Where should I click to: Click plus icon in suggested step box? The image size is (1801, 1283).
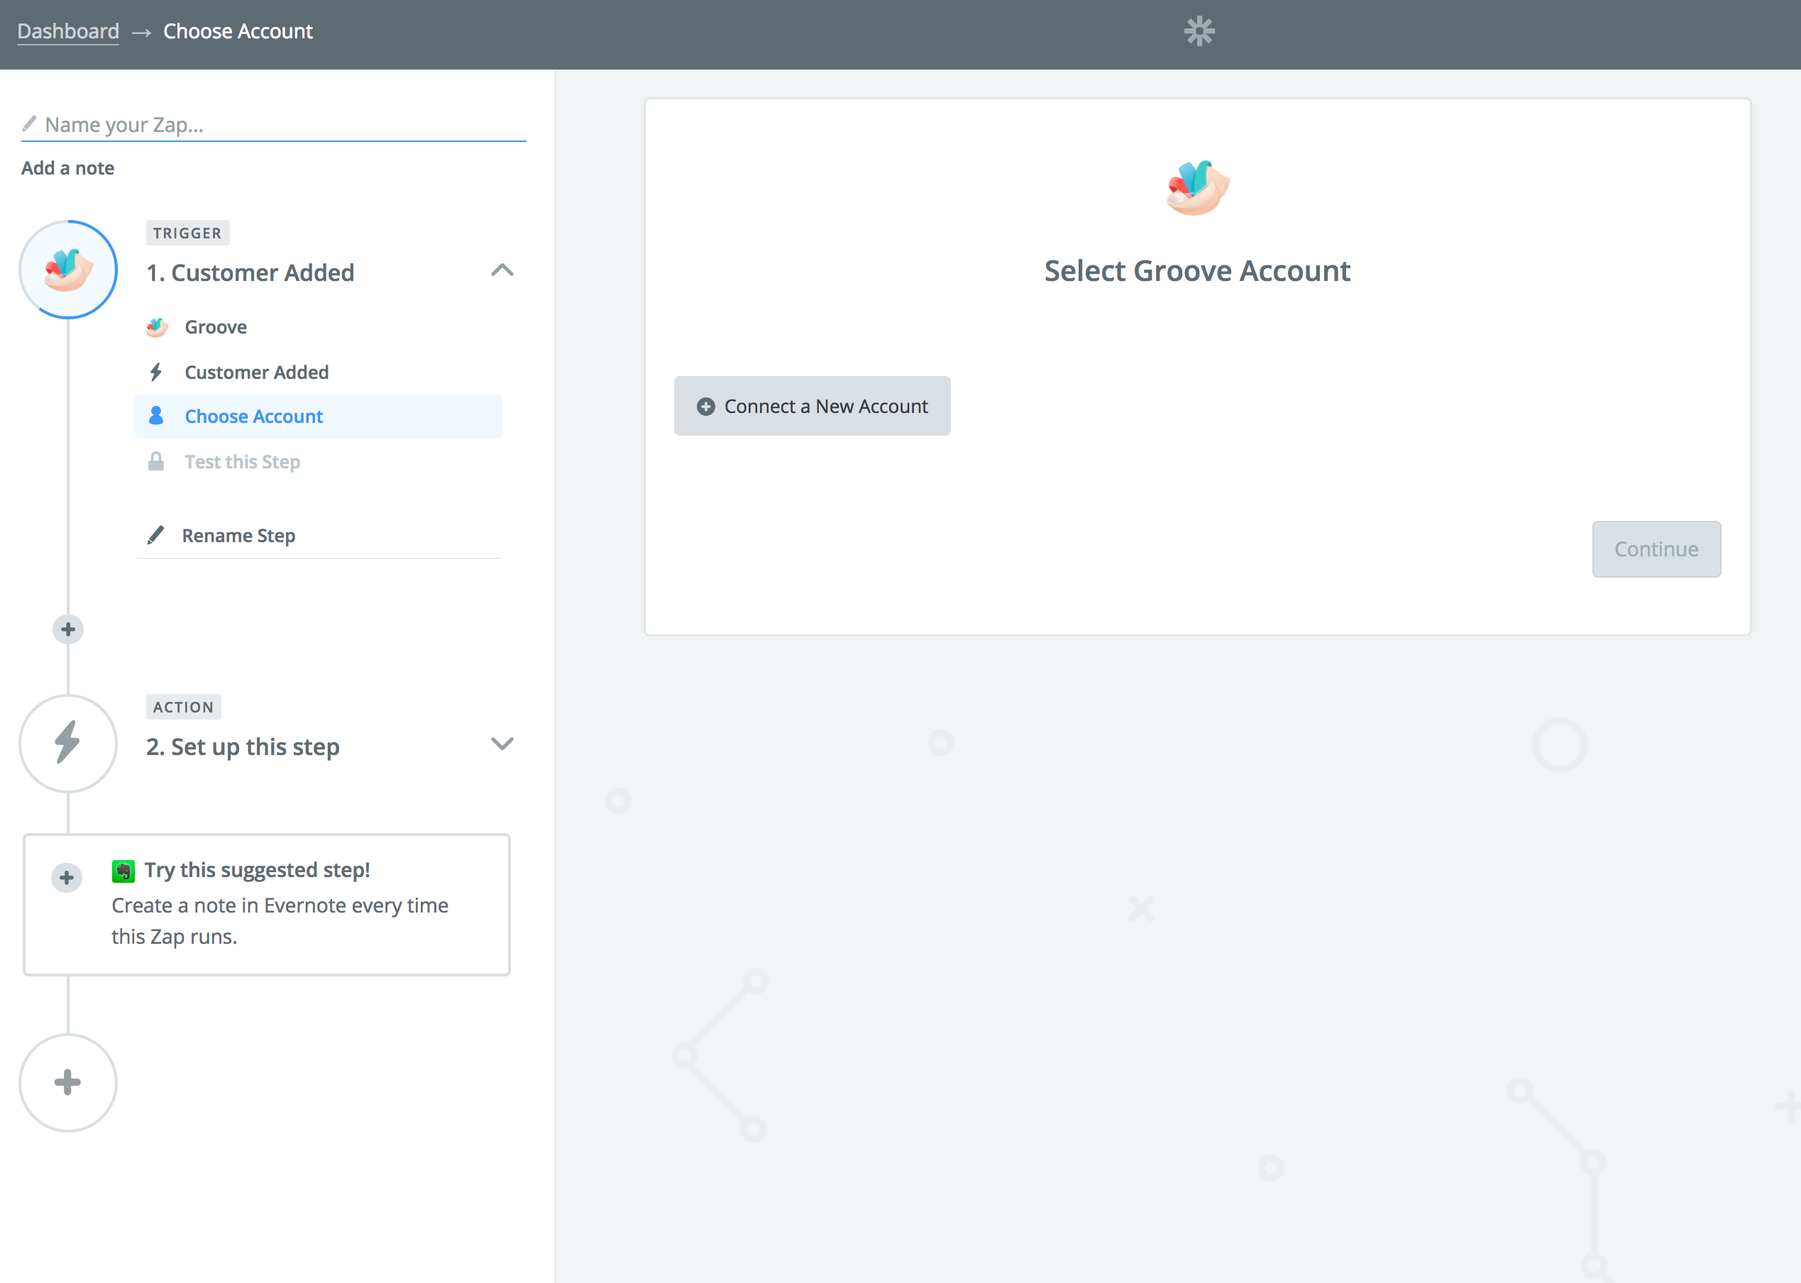click(x=67, y=877)
